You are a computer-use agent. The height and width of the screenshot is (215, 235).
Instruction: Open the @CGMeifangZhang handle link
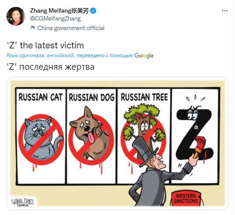[x=55, y=19]
